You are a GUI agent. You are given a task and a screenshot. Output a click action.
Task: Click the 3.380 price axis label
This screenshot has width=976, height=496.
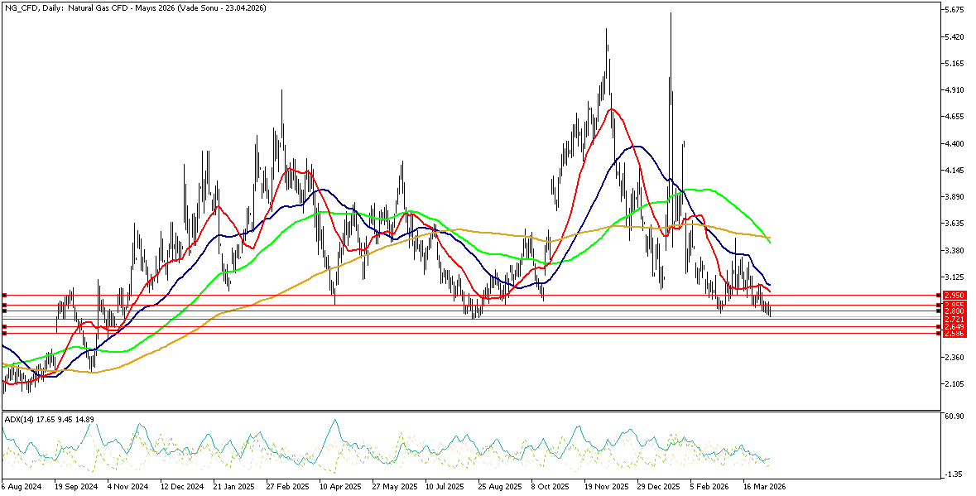coord(954,250)
